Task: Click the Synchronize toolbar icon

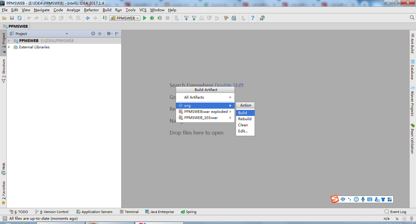Action: [x=19, y=18]
